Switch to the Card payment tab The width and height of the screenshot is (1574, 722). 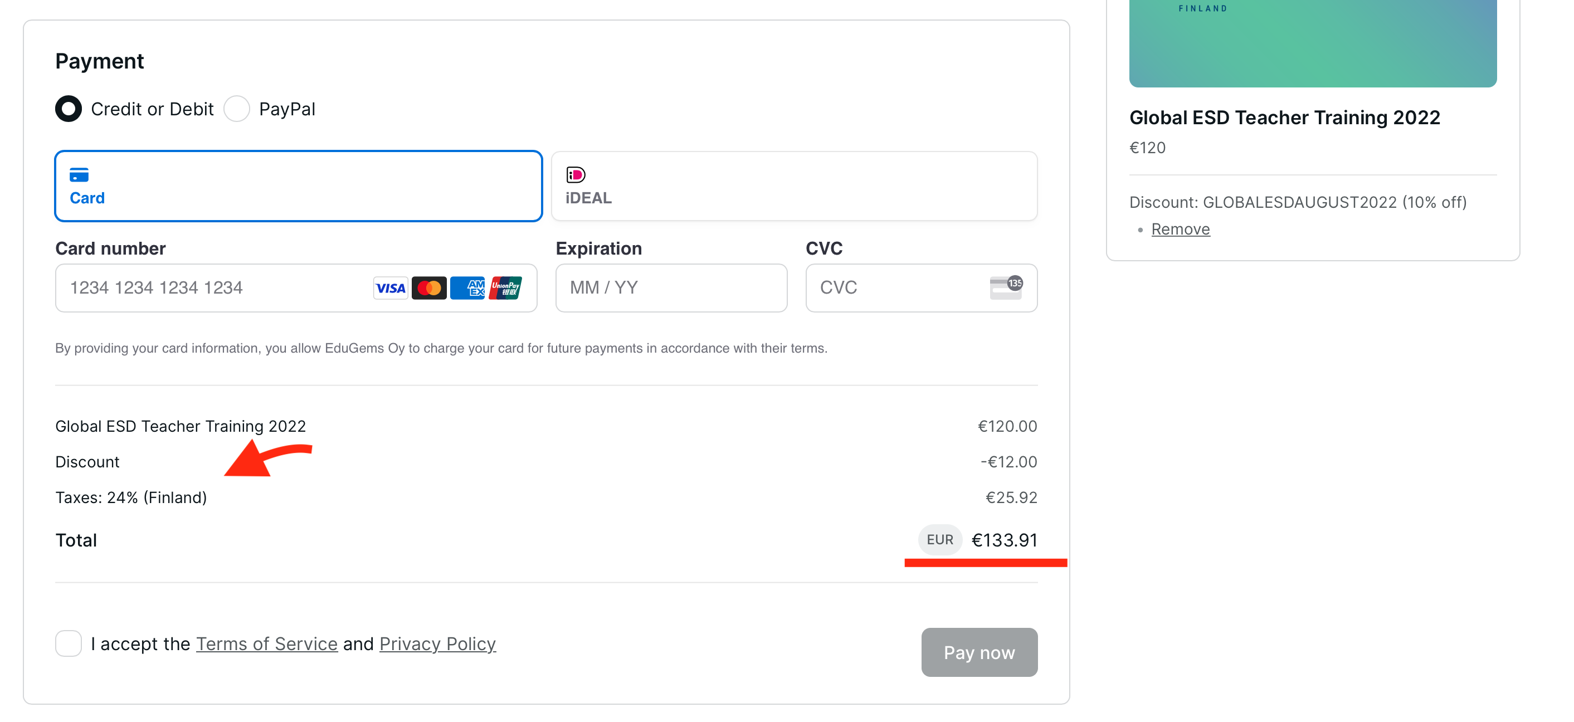(x=298, y=186)
